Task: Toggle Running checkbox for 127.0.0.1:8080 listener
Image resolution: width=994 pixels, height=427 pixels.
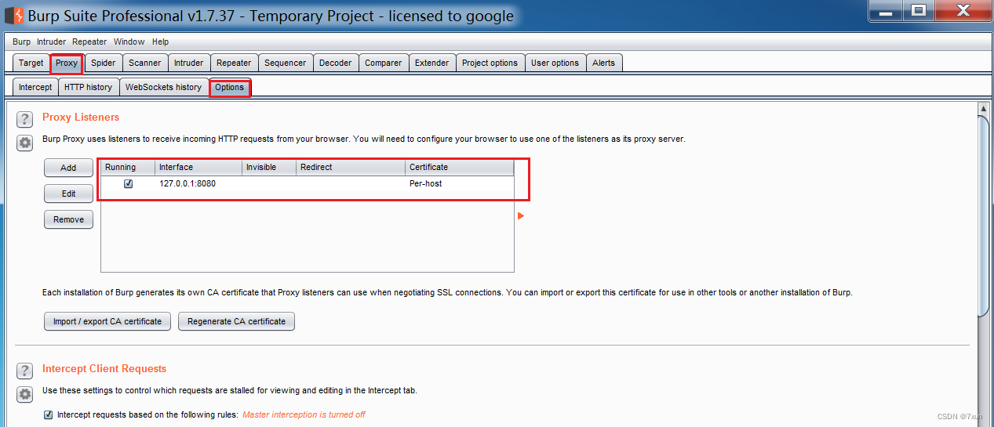Action: point(128,183)
